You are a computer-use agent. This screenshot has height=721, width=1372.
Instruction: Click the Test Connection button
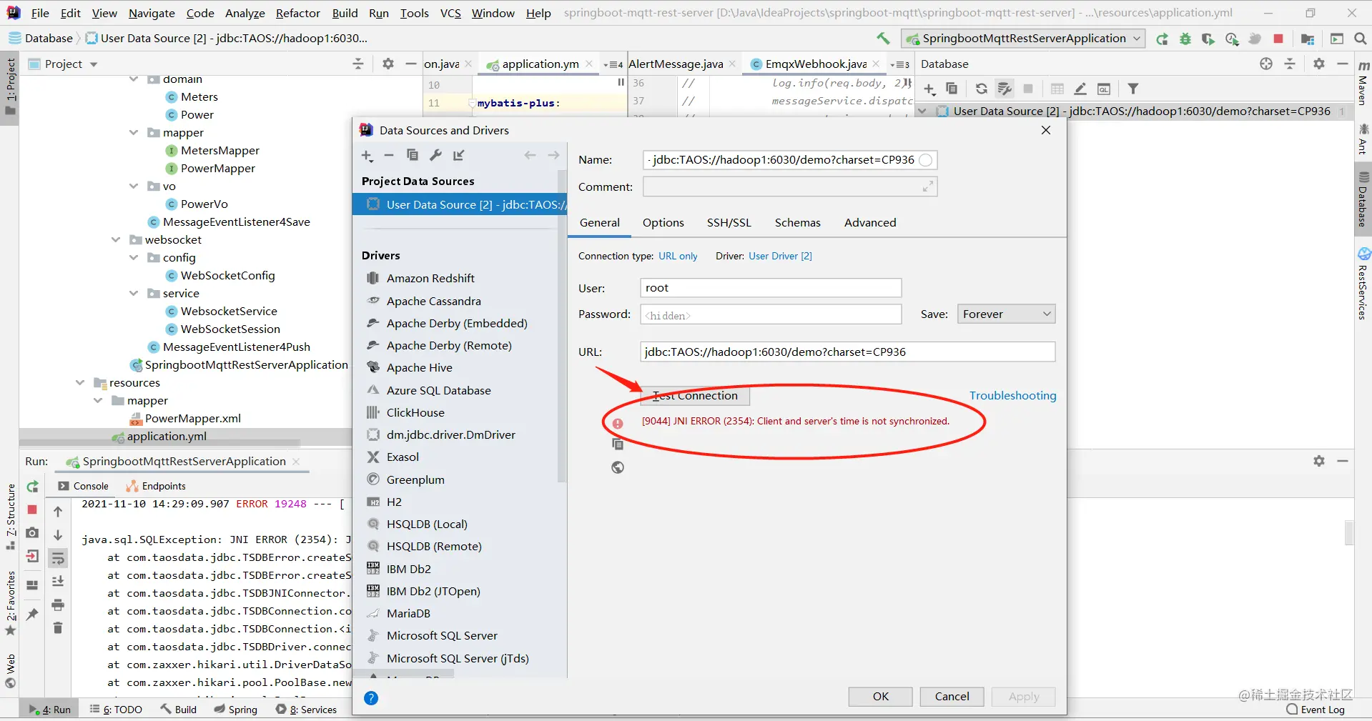(694, 396)
